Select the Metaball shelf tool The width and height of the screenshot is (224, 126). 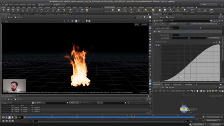pyautogui.click(x=82, y=10)
